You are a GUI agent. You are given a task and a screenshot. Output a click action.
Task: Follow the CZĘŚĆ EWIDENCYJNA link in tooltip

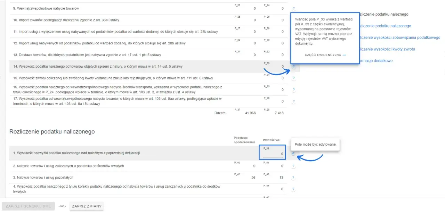click(x=325, y=55)
